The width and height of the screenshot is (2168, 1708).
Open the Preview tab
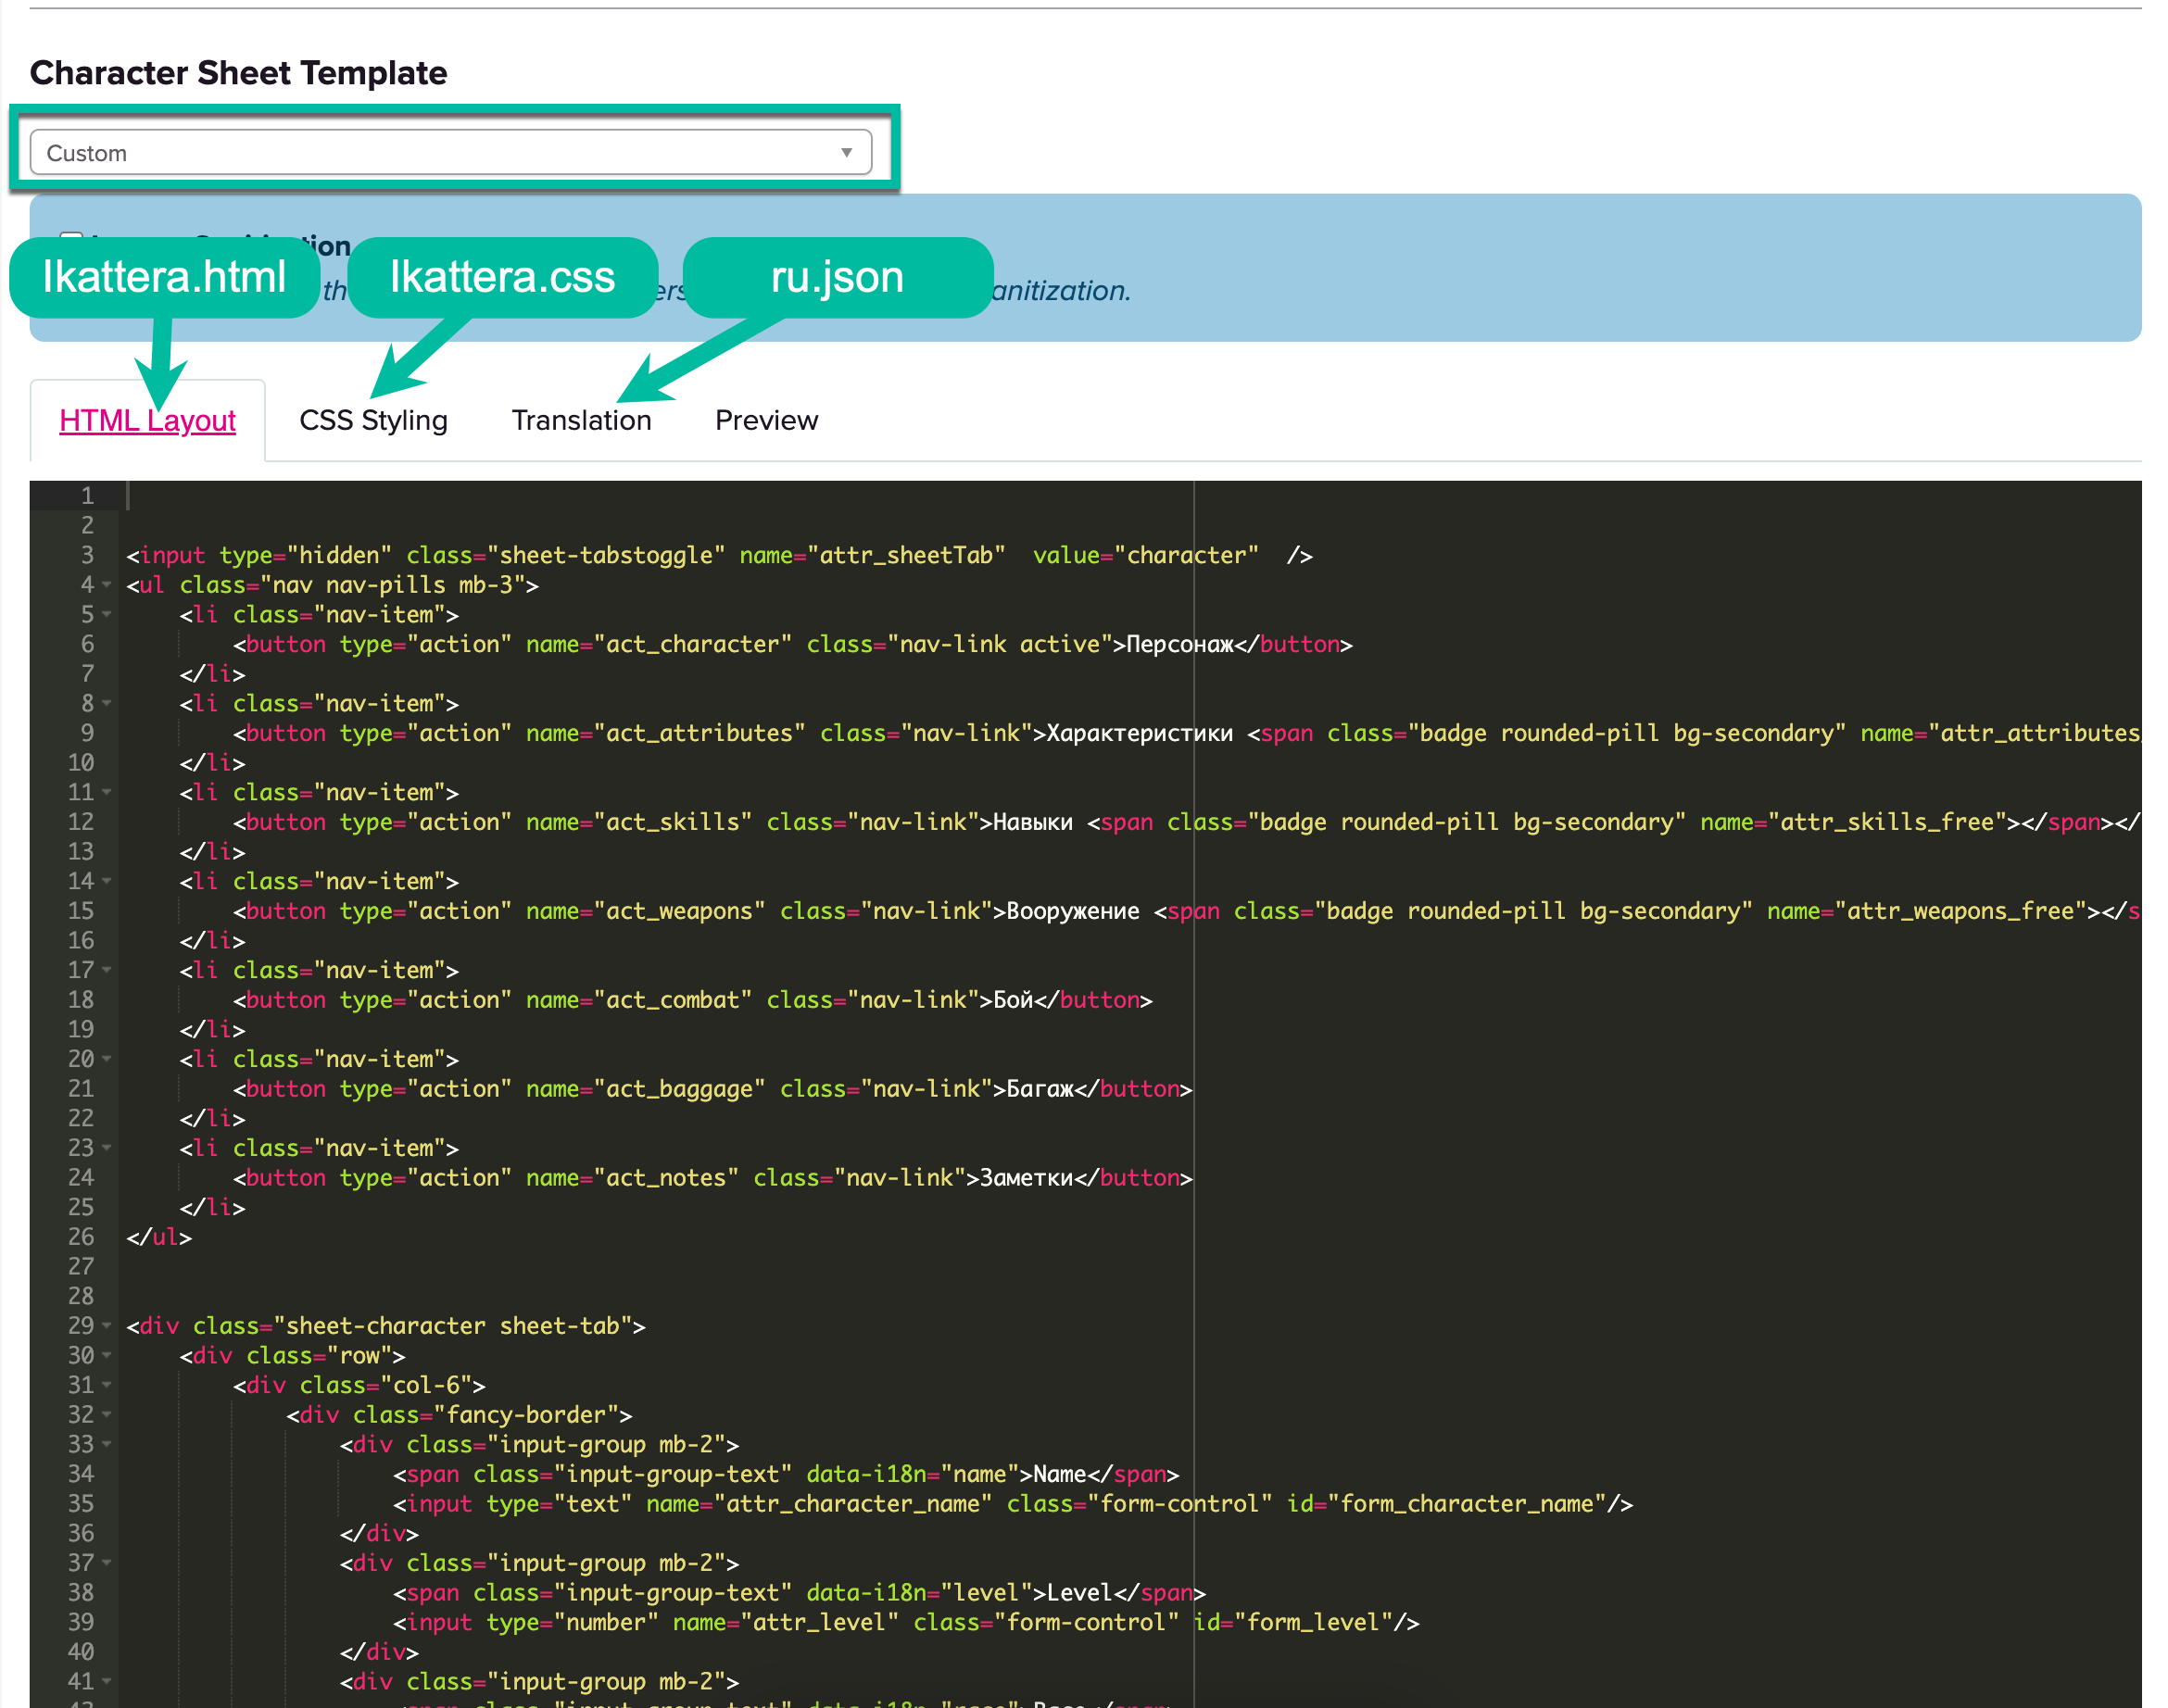pos(766,420)
